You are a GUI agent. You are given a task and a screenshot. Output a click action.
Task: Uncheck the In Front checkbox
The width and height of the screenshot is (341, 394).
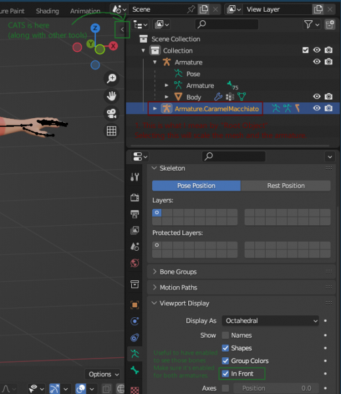pos(226,374)
